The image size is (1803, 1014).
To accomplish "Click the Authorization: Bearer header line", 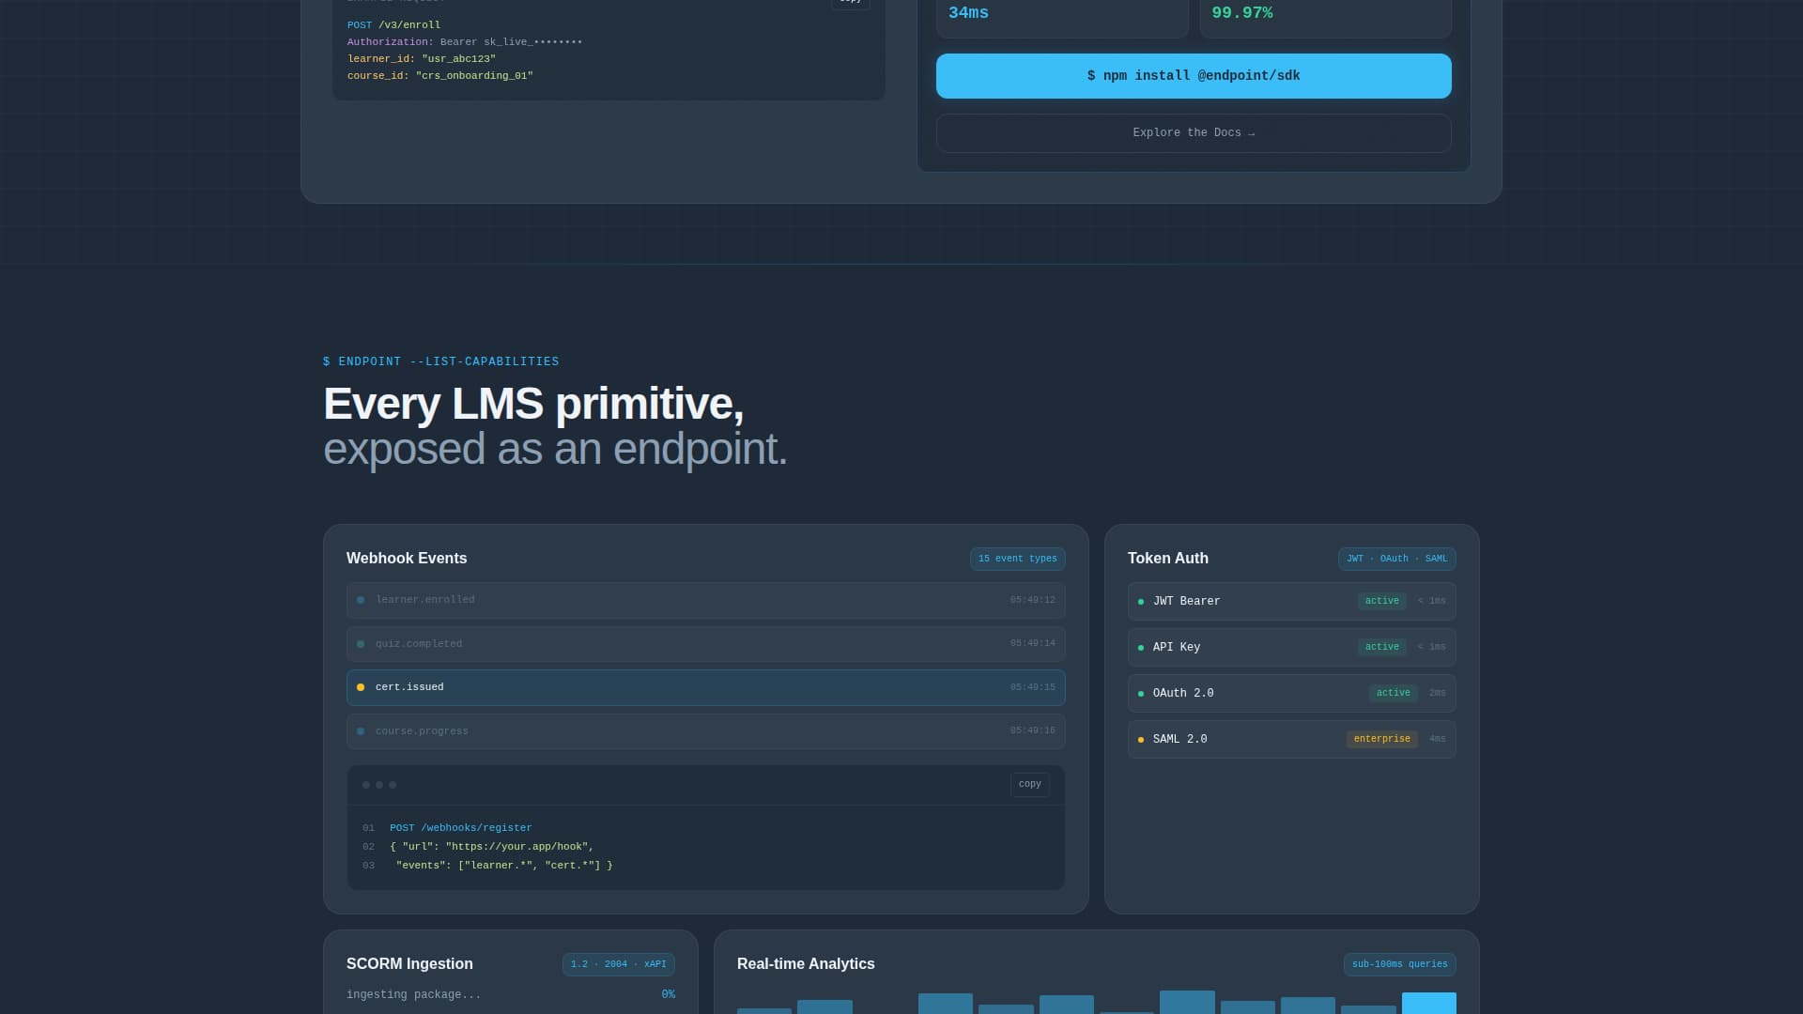I will [x=464, y=42].
